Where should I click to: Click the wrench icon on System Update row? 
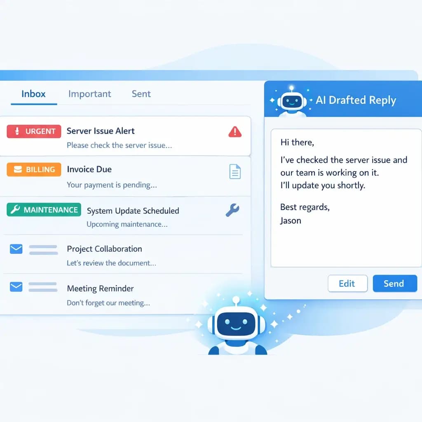(x=232, y=210)
